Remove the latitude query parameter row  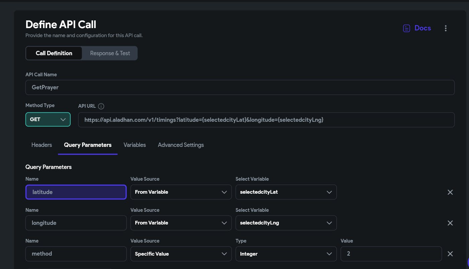click(x=450, y=192)
